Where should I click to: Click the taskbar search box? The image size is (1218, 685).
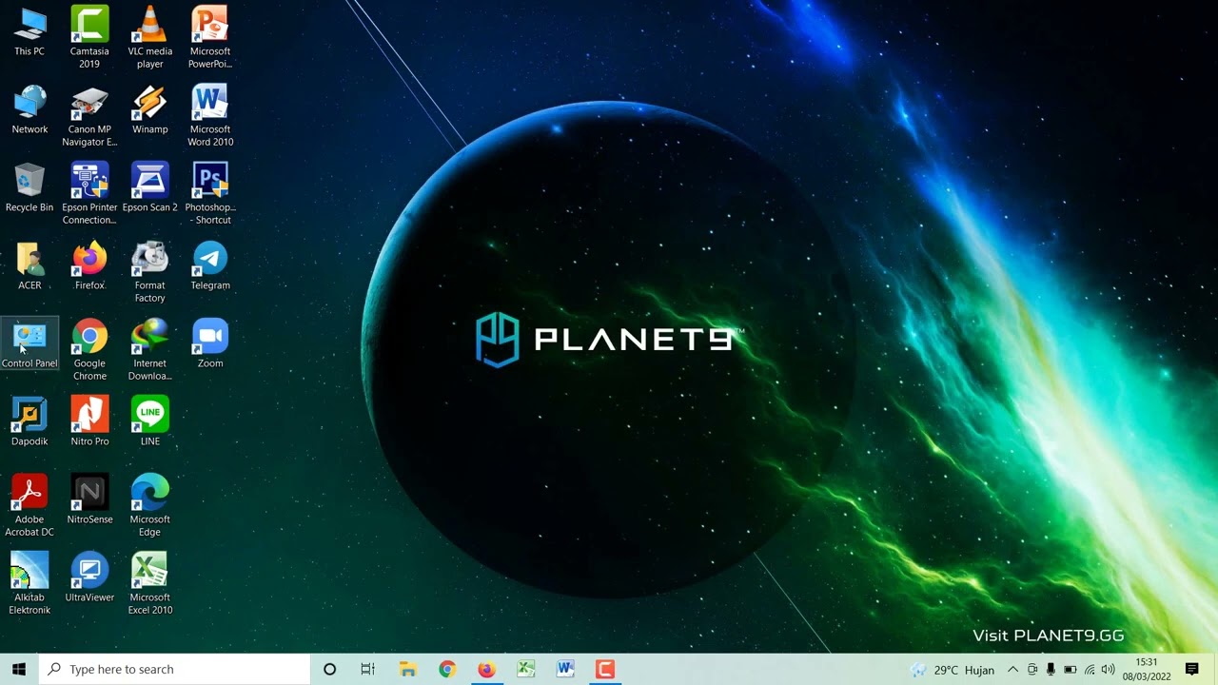(x=174, y=670)
